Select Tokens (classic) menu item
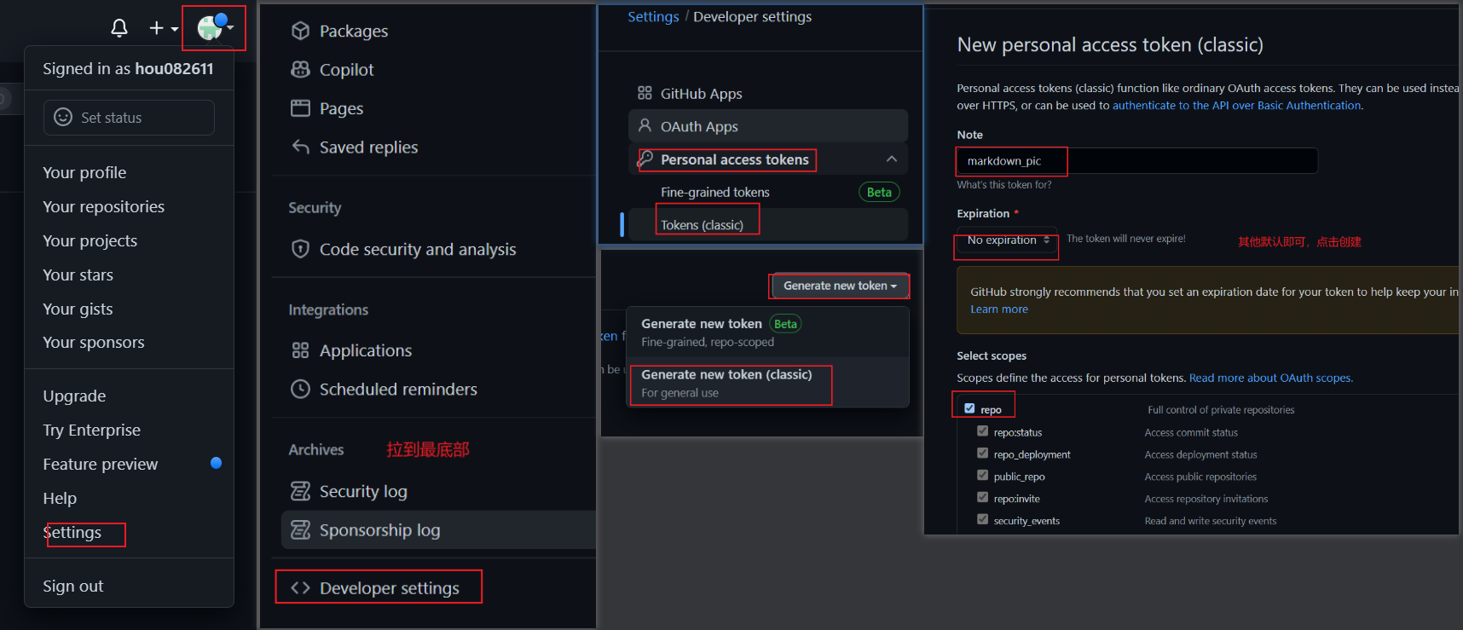This screenshot has width=1463, height=630. [x=702, y=225]
